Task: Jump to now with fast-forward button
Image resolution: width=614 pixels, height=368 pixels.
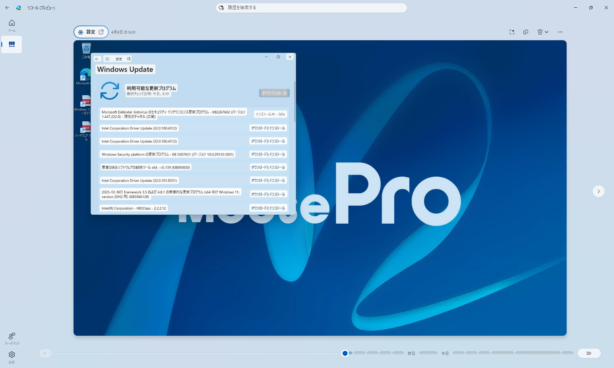Action: click(x=589, y=353)
